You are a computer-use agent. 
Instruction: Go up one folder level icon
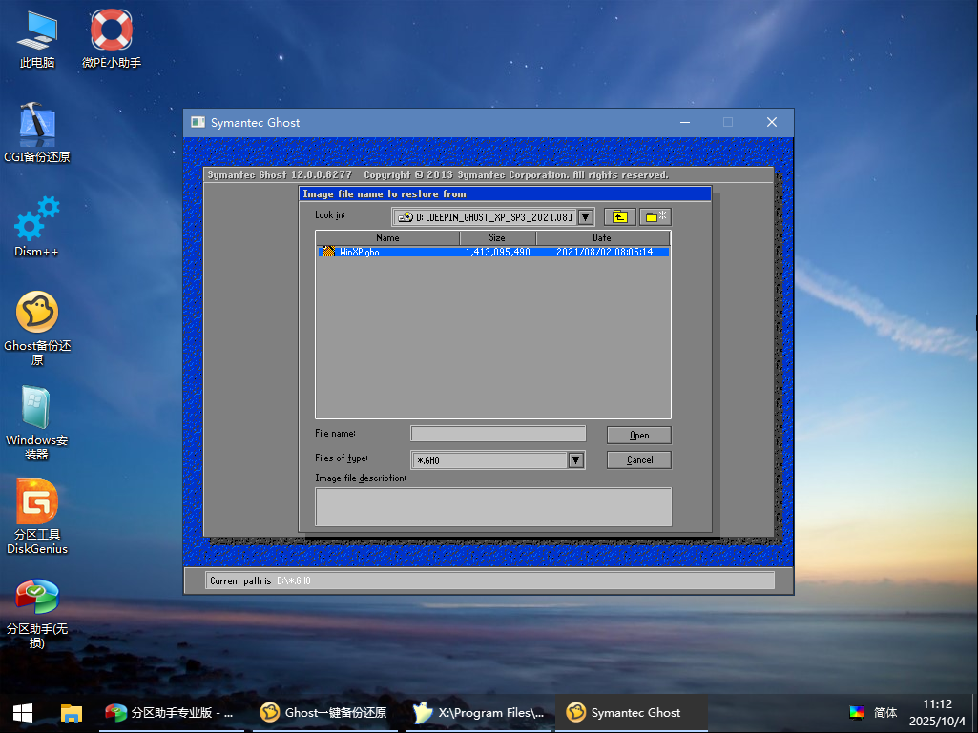(x=620, y=217)
